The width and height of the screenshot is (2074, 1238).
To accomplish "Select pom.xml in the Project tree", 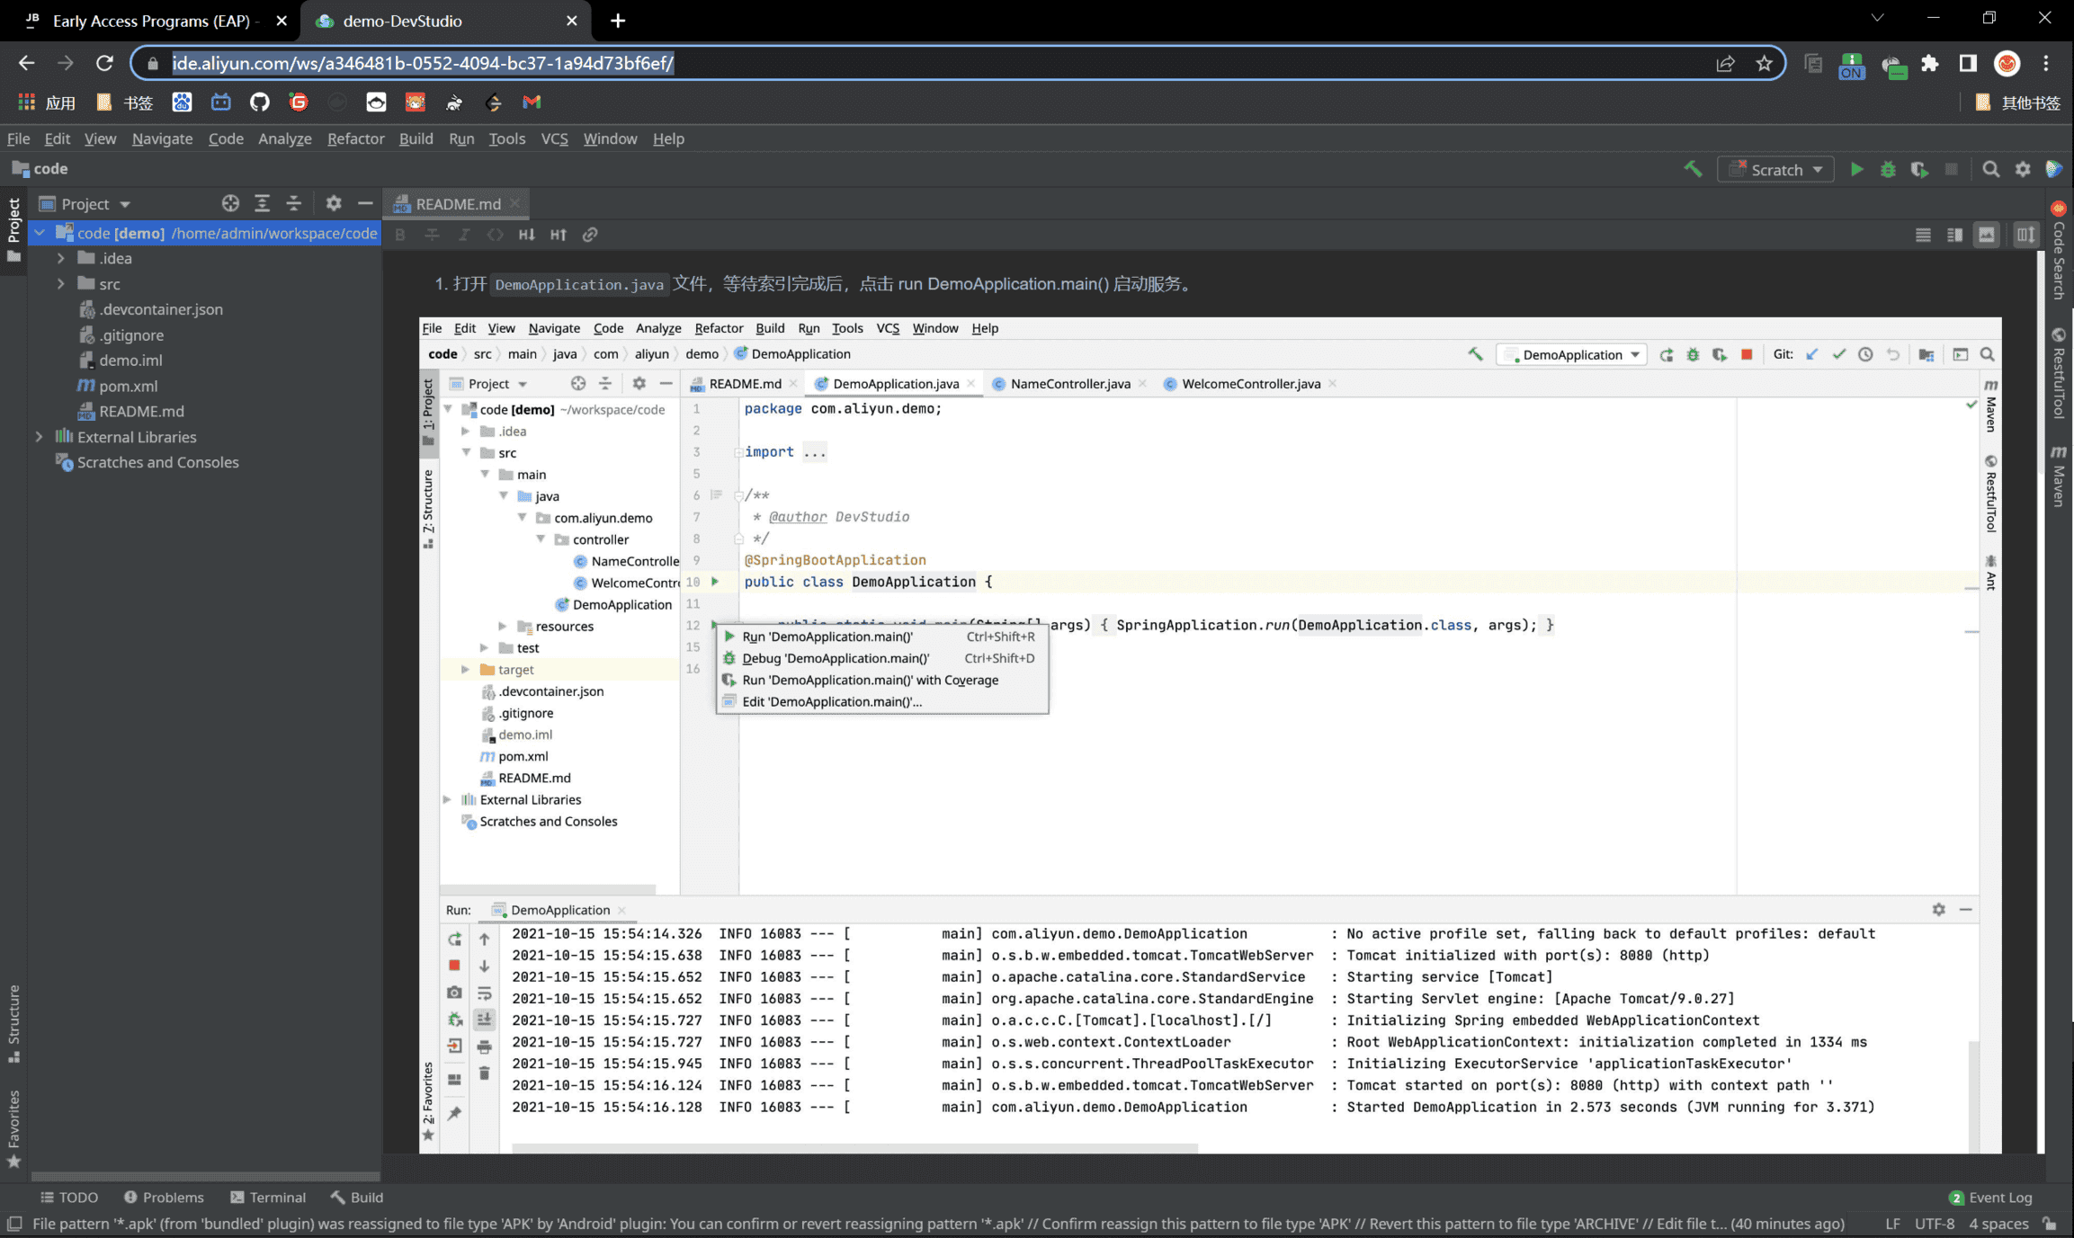I will coord(128,386).
